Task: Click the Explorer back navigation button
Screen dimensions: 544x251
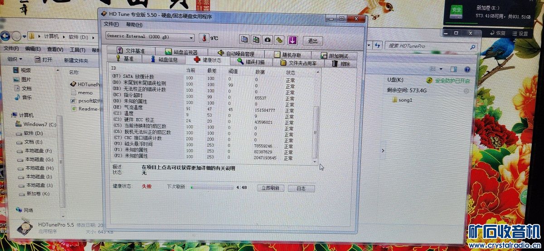Action: point(5,36)
